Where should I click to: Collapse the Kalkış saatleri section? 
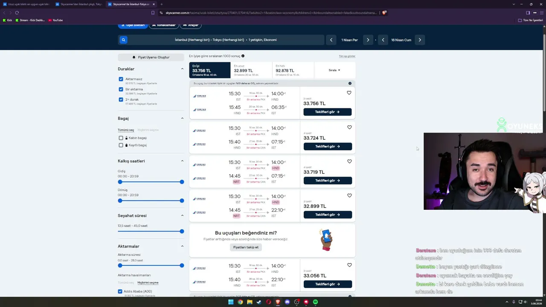click(182, 161)
